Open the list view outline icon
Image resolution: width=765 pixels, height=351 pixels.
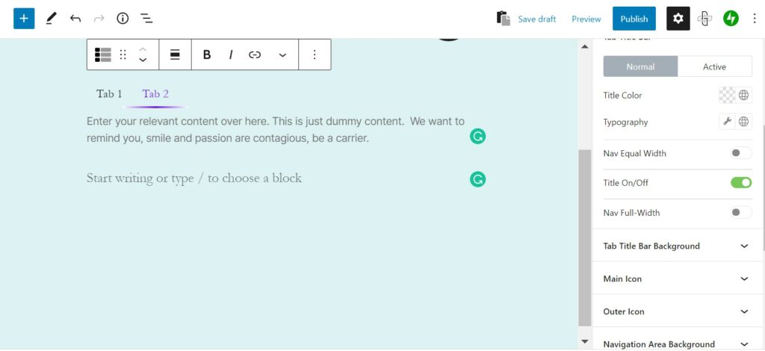146,19
